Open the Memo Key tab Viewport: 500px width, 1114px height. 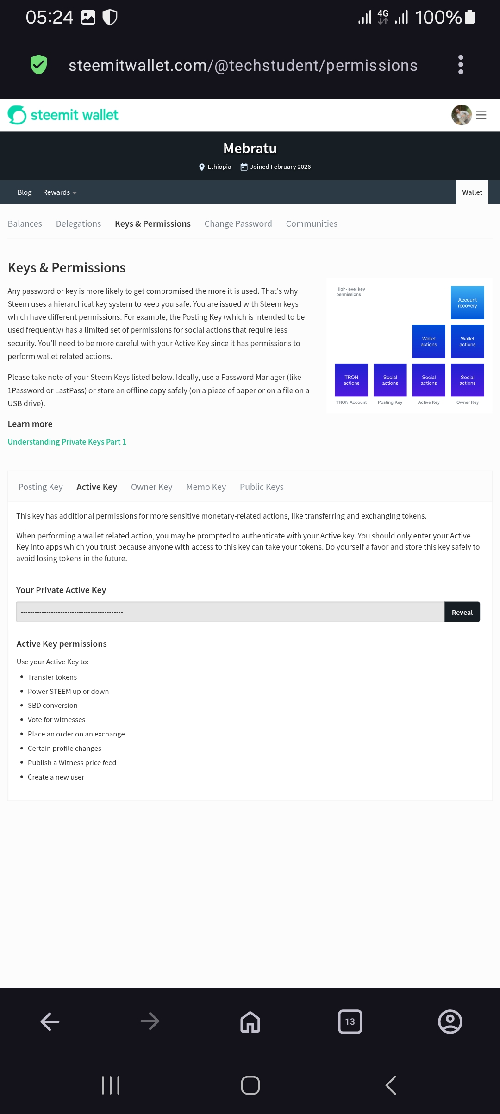[x=206, y=487]
